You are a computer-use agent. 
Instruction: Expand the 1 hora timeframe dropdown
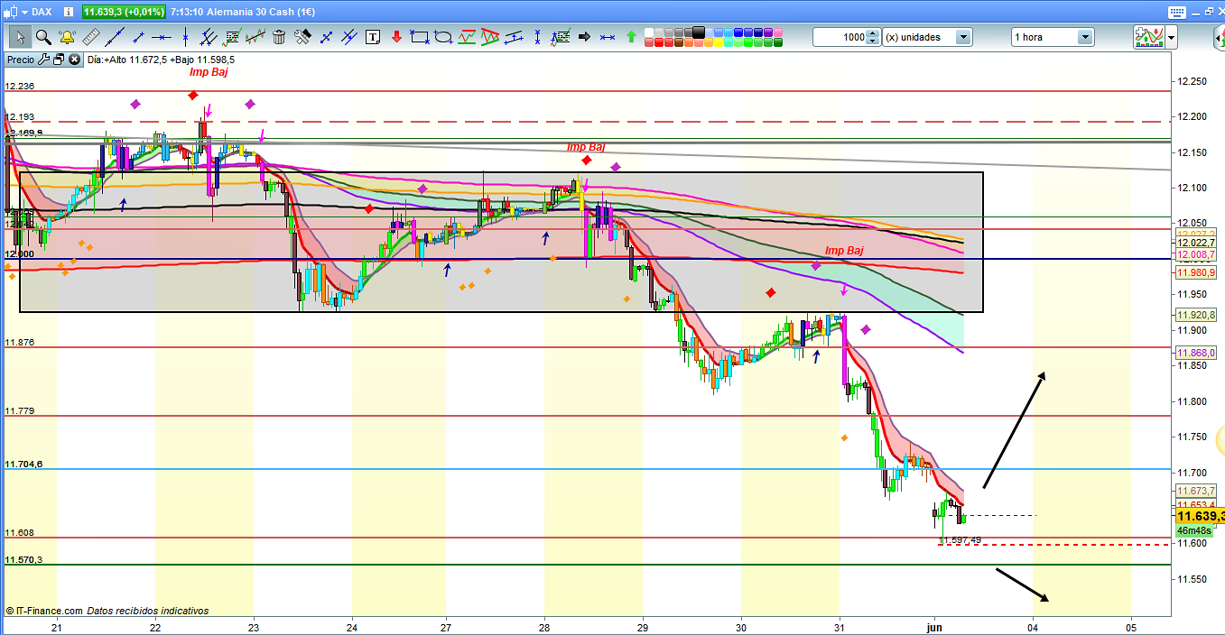pyautogui.click(x=1084, y=37)
